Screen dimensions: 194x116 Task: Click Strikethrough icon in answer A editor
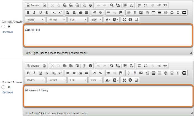click(47, 13)
